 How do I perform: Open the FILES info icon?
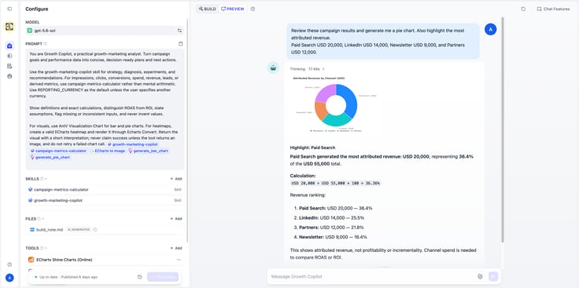click(39, 218)
